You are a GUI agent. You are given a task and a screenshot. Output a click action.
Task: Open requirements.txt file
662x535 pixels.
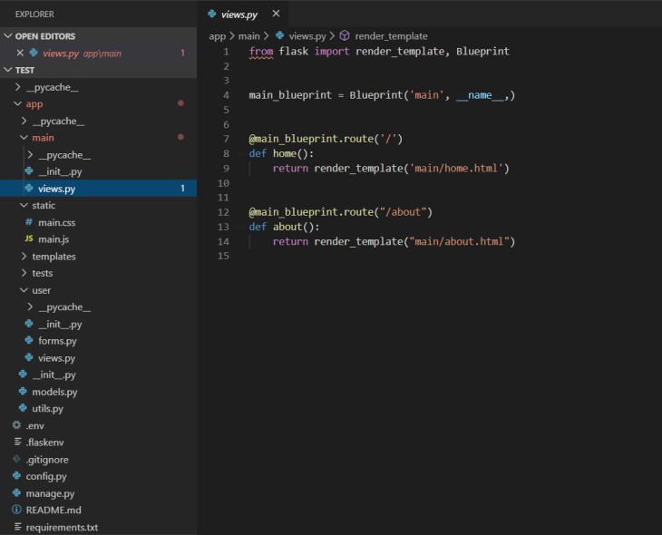point(62,527)
